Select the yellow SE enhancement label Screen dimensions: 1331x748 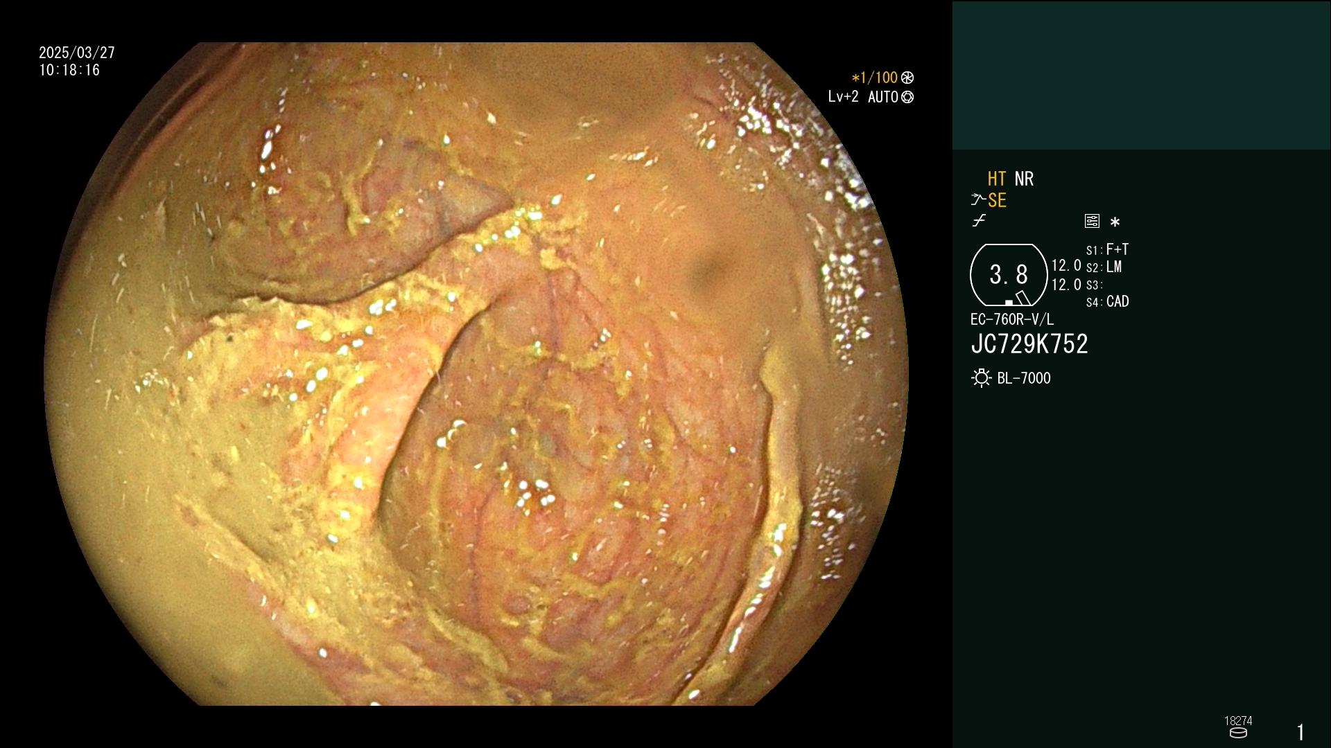(x=997, y=200)
